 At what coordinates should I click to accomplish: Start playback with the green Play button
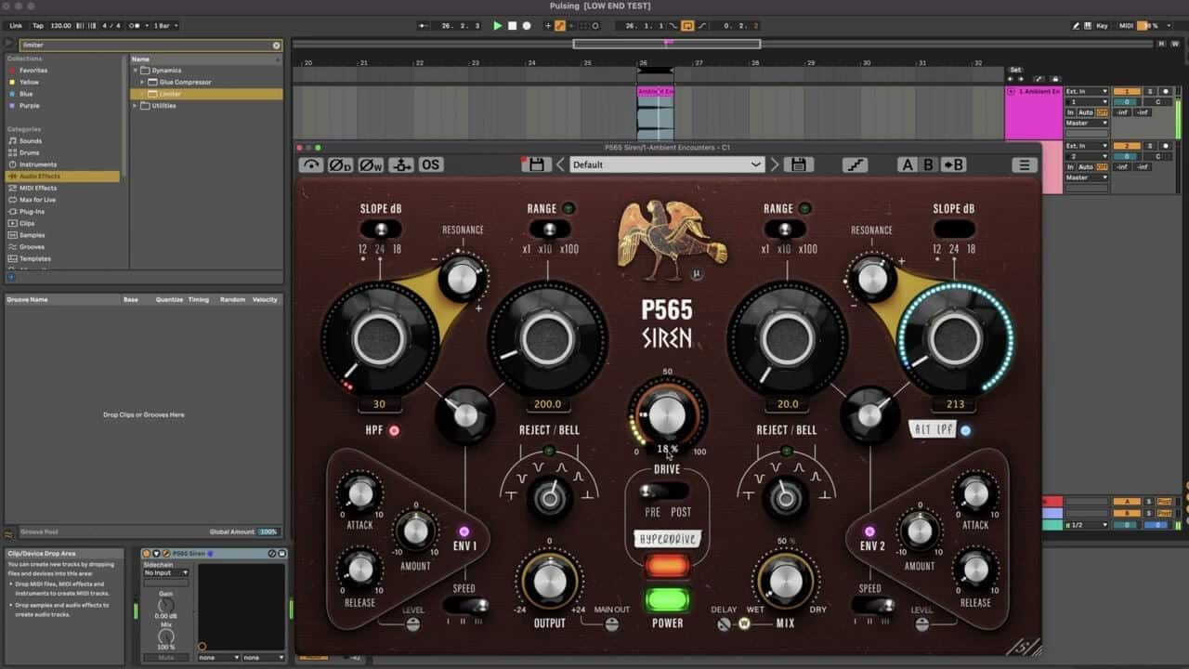coord(498,26)
